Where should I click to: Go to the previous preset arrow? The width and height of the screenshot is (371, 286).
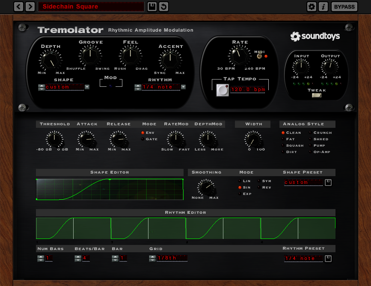click(19, 6)
